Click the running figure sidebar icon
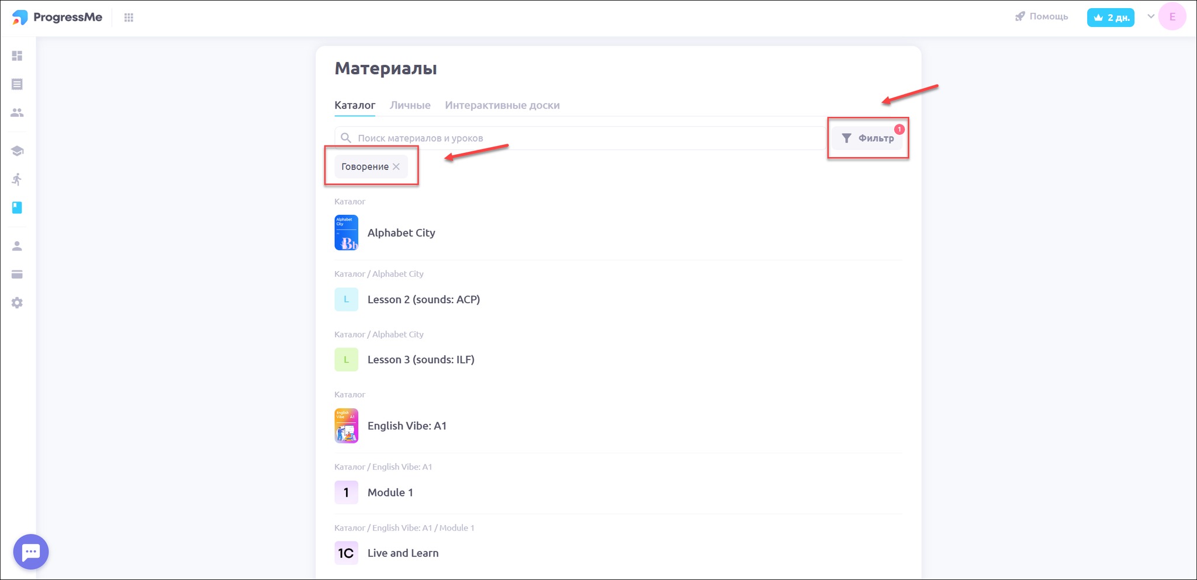The height and width of the screenshot is (580, 1197). tap(17, 179)
